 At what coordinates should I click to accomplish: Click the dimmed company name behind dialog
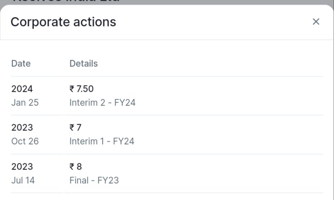66,1
